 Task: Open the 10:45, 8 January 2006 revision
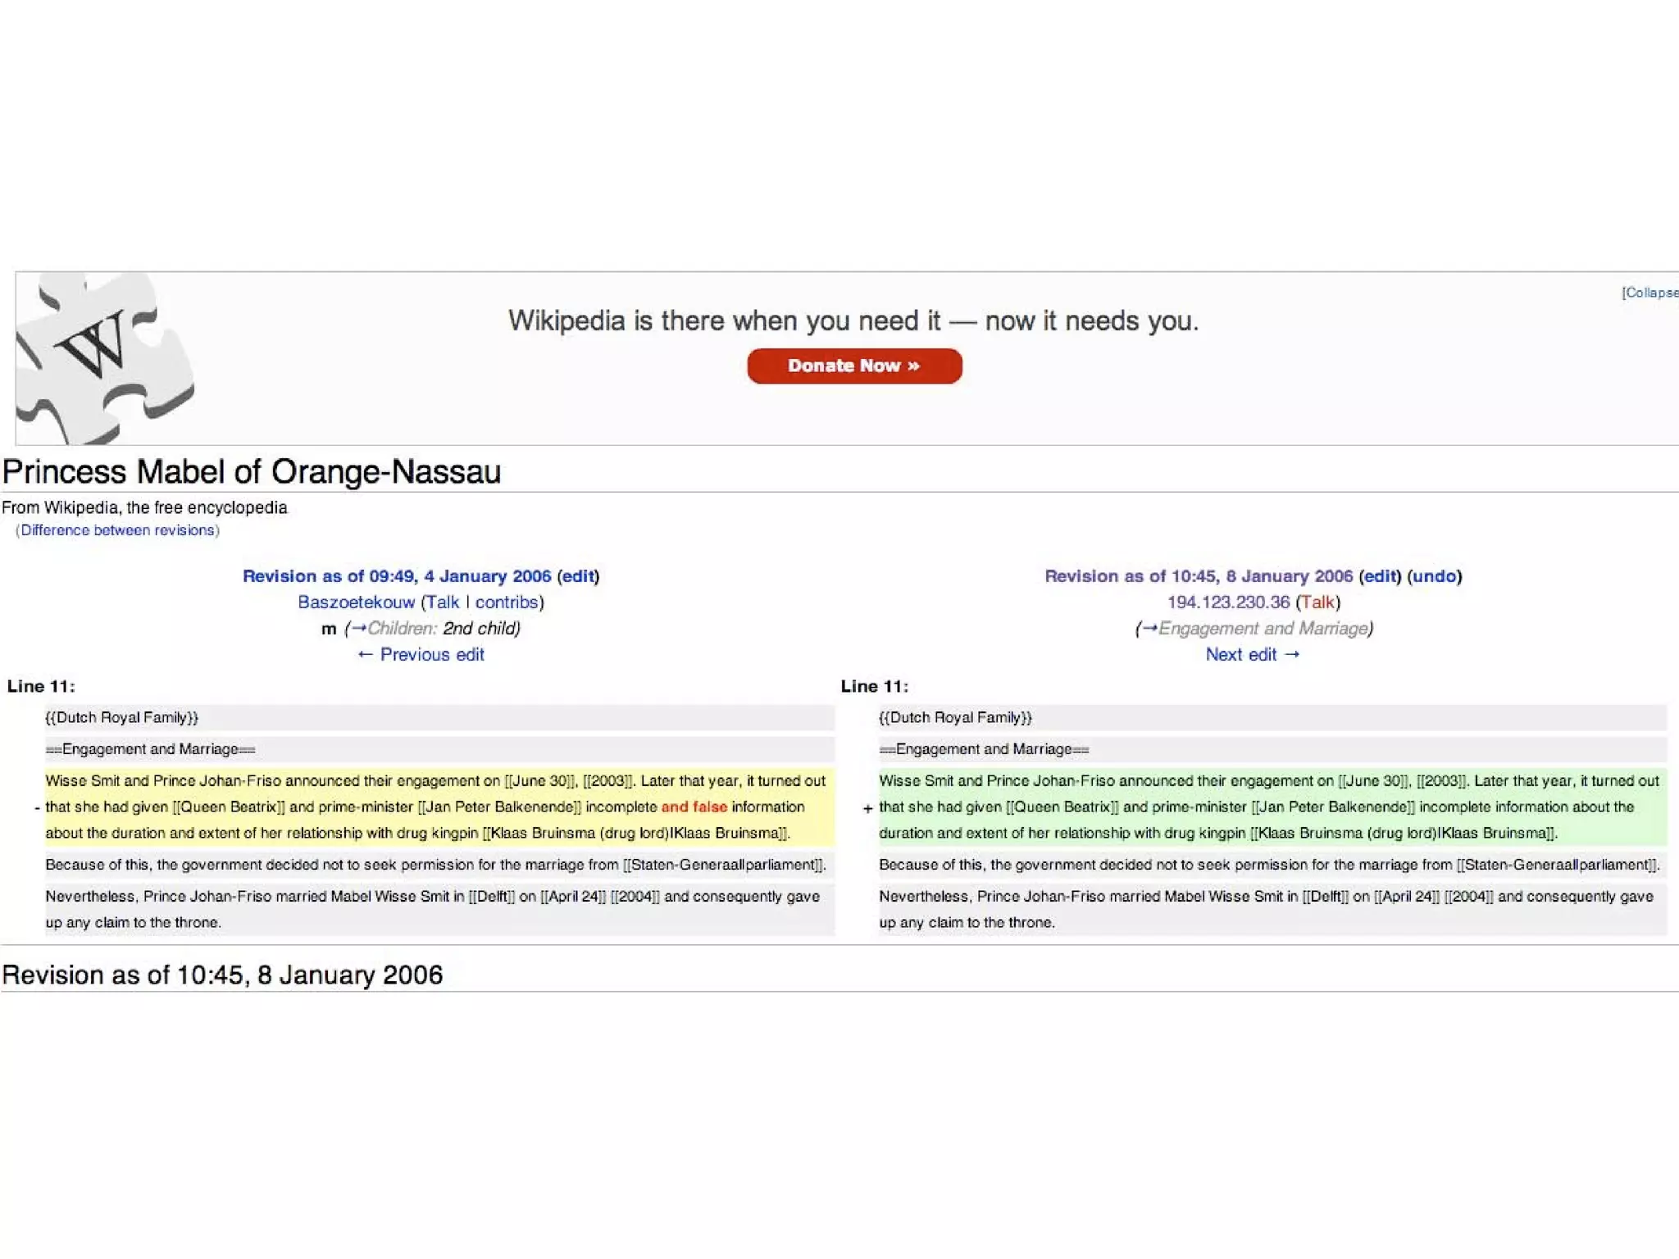pos(1199,576)
